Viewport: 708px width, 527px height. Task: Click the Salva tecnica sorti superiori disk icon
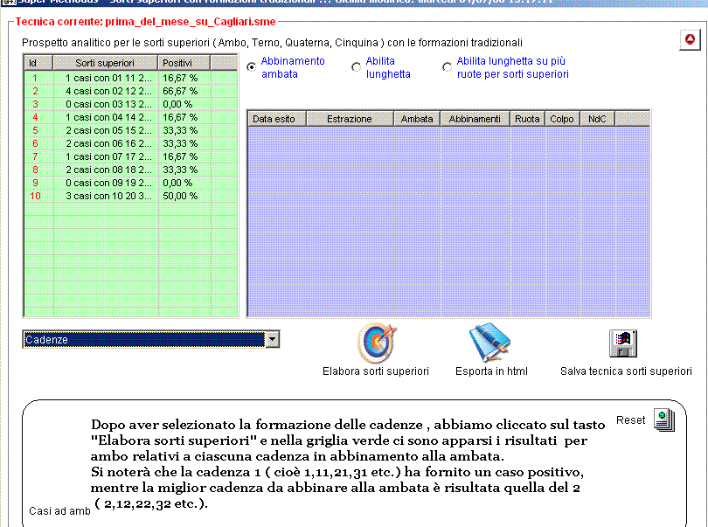click(623, 343)
